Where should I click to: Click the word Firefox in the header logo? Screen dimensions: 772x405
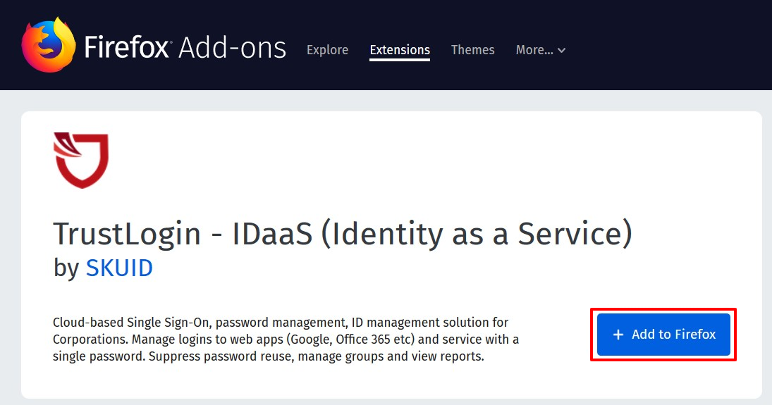coord(127,48)
